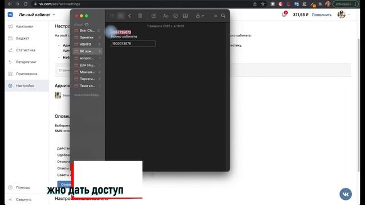Image resolution: width=365 pixels, height=205 pixels.
Task: Share the page via browser share icon
Action: pos(255,4)
